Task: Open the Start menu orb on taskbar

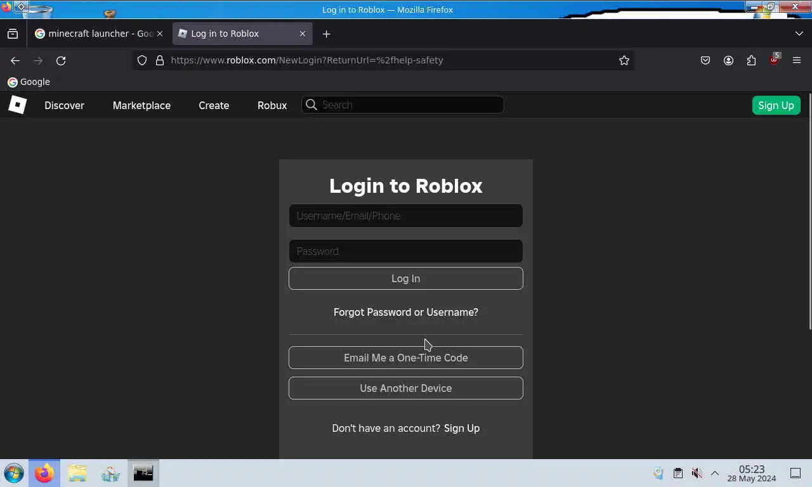Action: [x=14, y=473]
